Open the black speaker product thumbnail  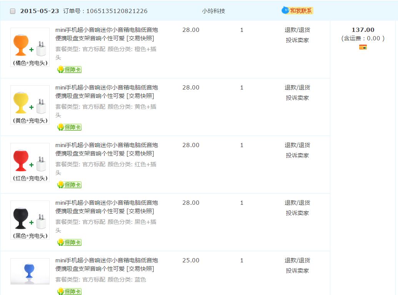pyautogui.click(x=30, y=220)
